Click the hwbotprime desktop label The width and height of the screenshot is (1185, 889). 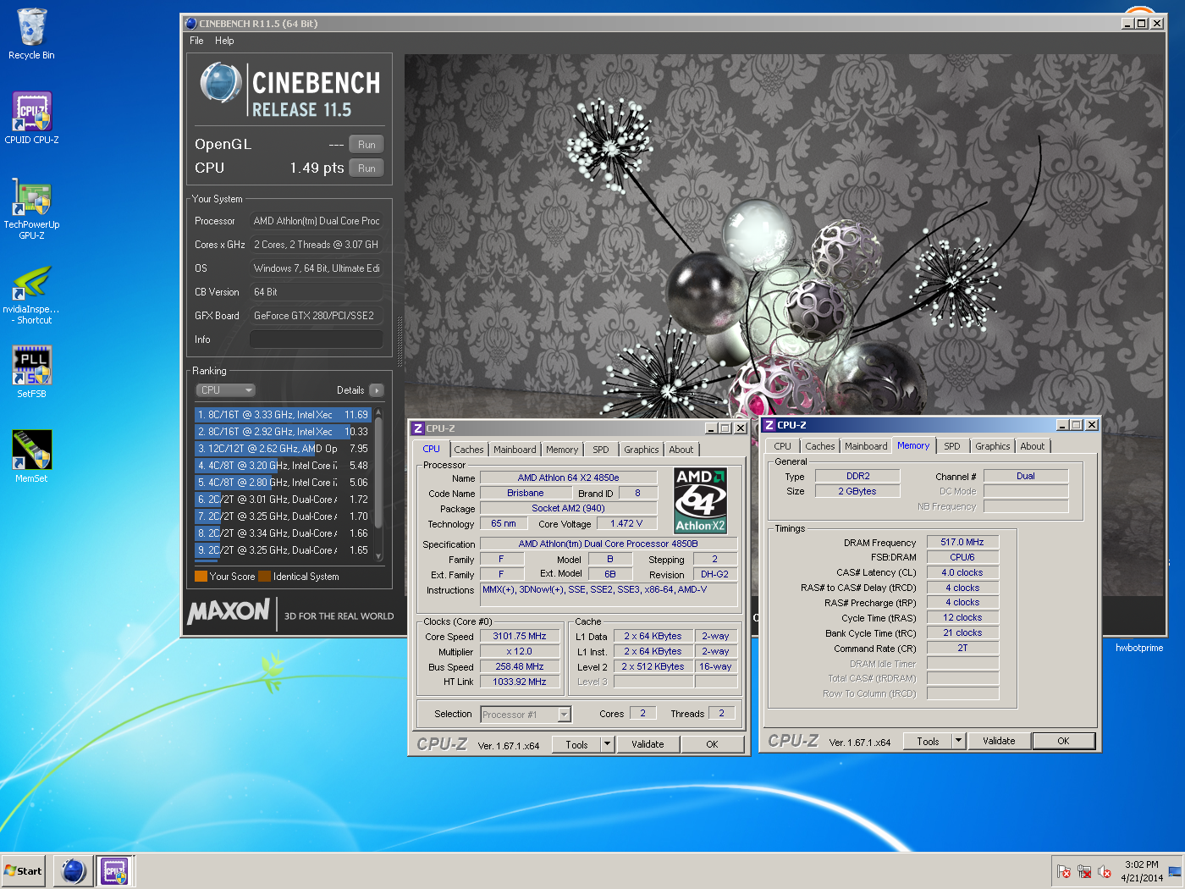pyautogui.click(x=1139, y=648)
